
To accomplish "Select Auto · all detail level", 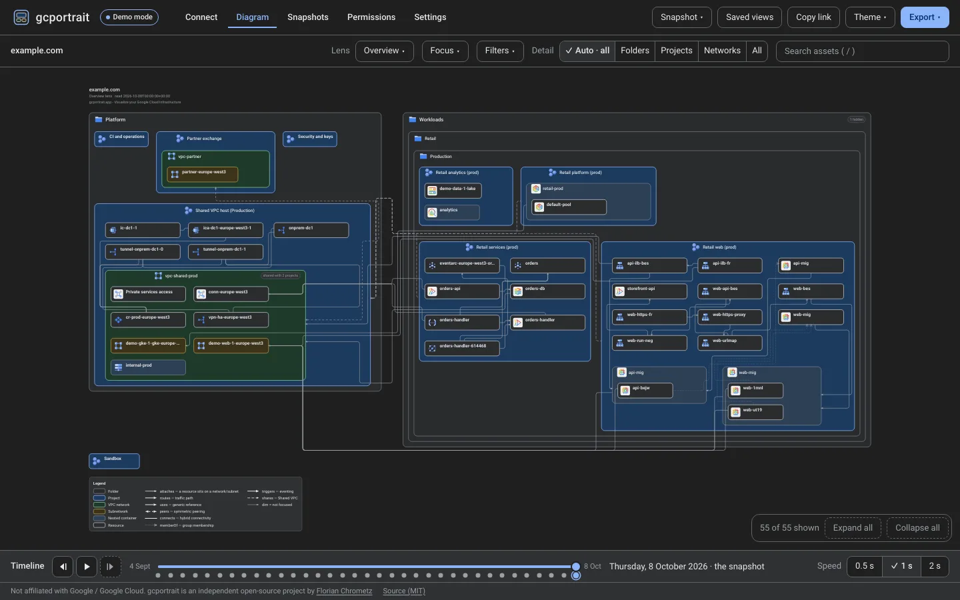I will point(587,51).
